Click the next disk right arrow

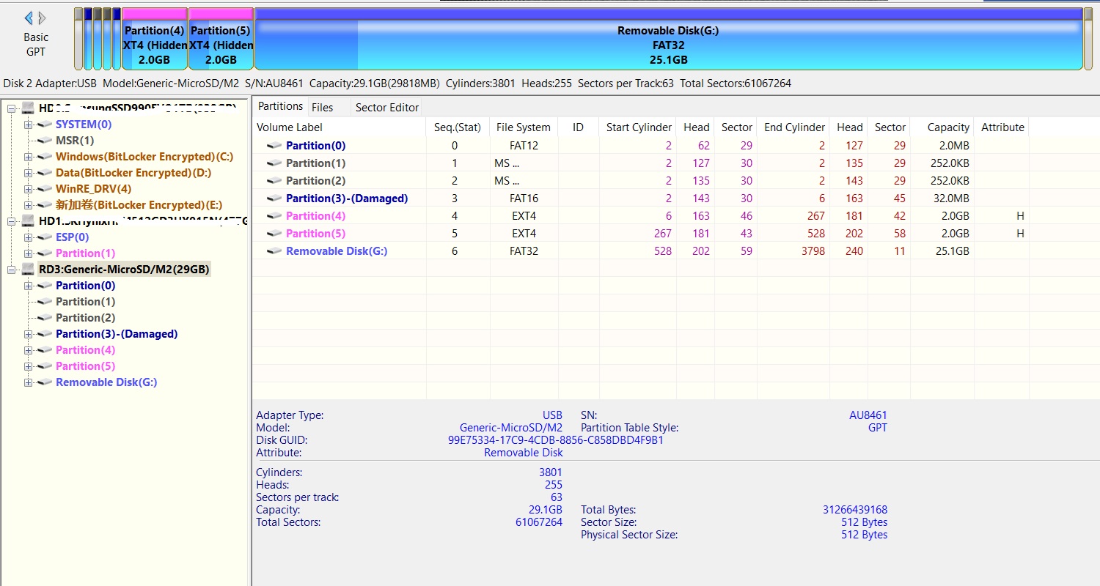[x=43, y=18]
